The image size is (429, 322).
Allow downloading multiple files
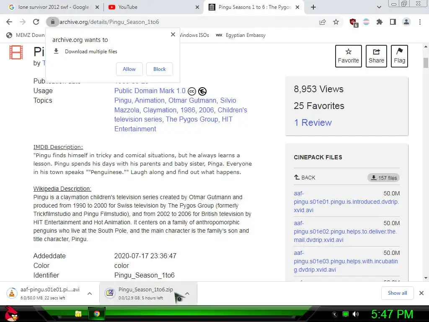tap(129, 69)
